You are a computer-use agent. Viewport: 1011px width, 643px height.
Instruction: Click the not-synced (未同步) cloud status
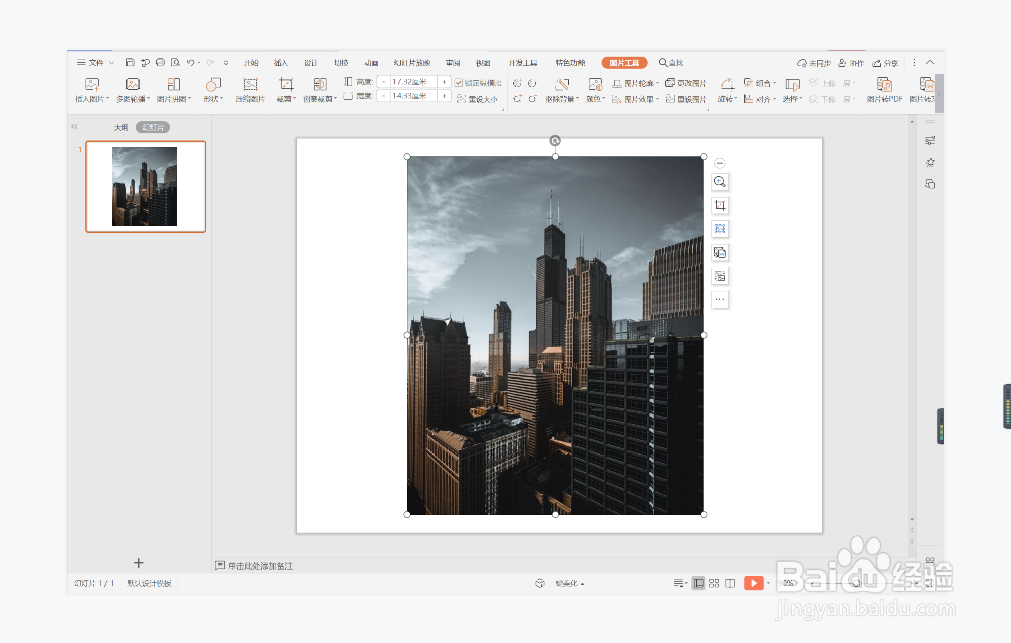[x=814, y=63]
